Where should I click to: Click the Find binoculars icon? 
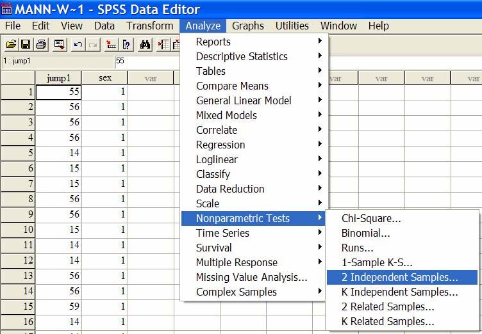tap(145, 45)
